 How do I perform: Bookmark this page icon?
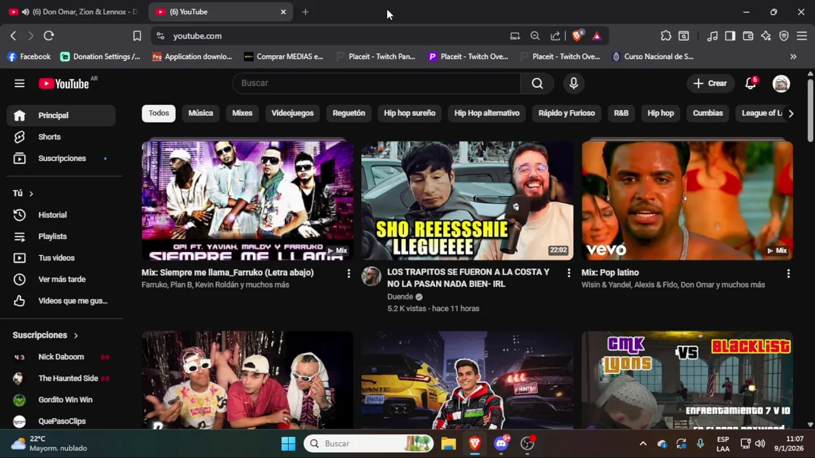click(137, 36)
